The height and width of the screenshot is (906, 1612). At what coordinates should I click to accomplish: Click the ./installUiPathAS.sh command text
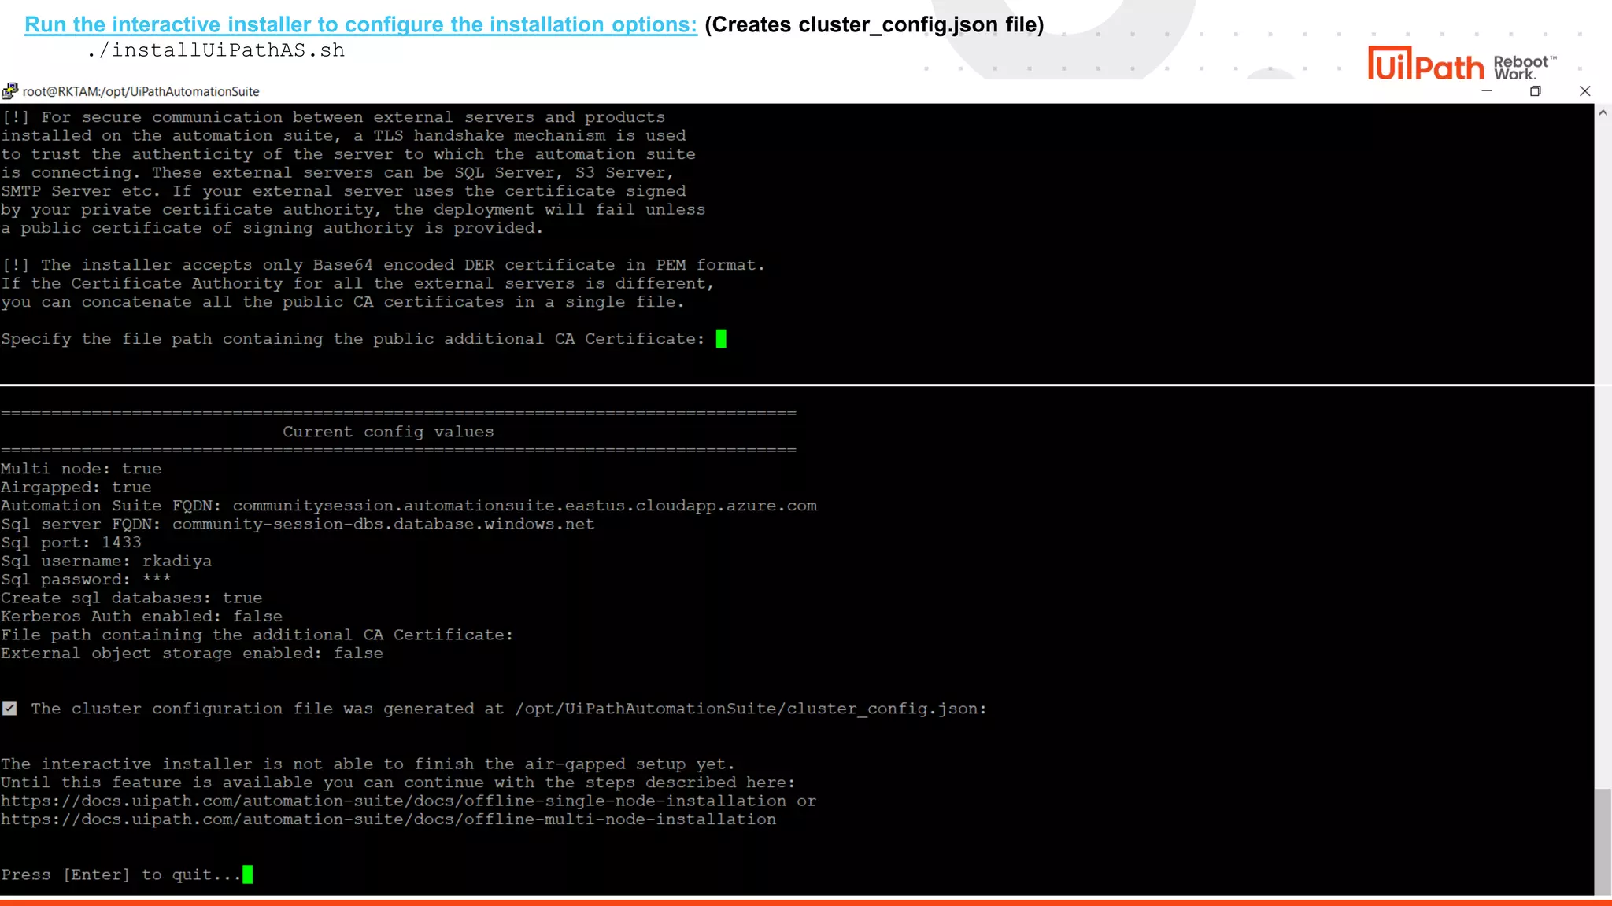[x=216, y=50]
